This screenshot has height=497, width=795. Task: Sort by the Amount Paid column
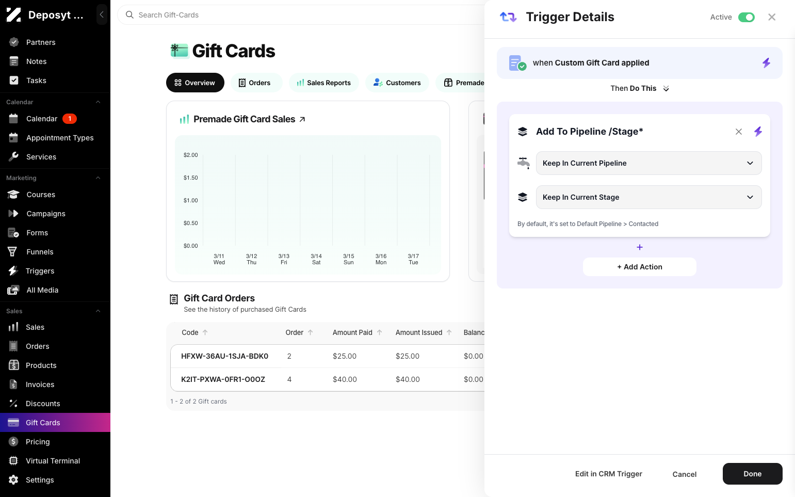(x=358, y=332)
